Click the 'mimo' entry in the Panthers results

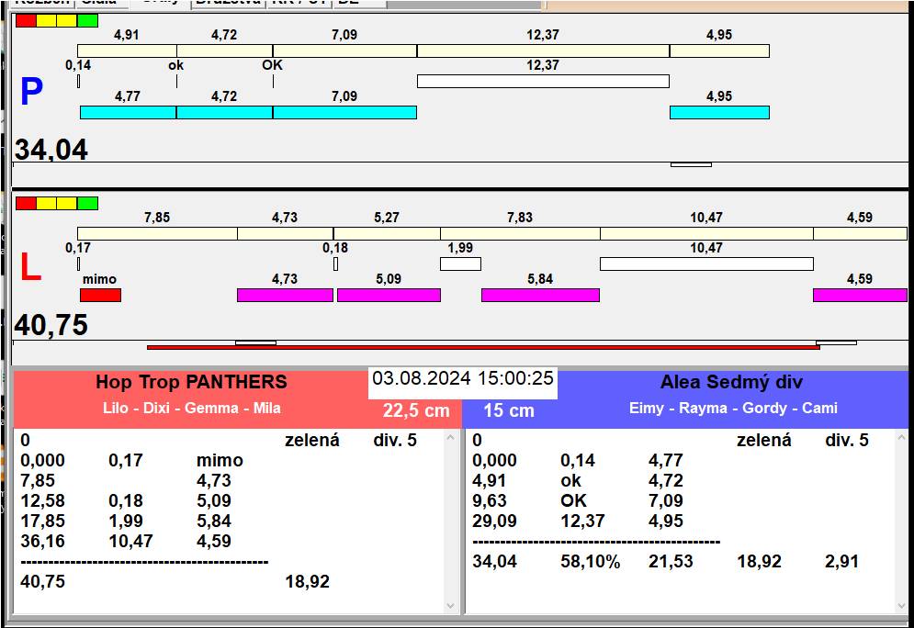[x=220, y=461]
